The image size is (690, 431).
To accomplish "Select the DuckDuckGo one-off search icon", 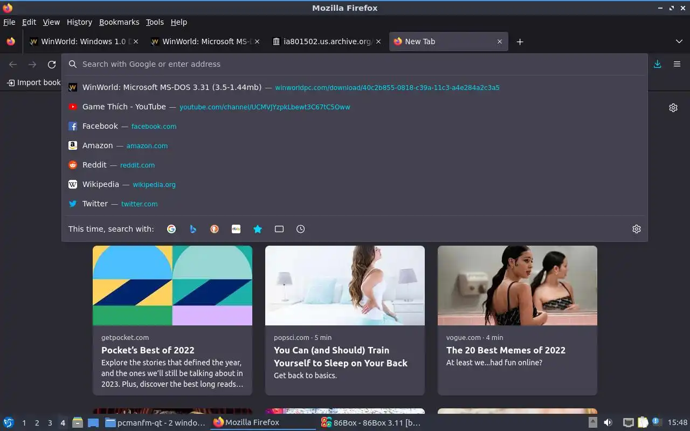I will coord(215,229).
